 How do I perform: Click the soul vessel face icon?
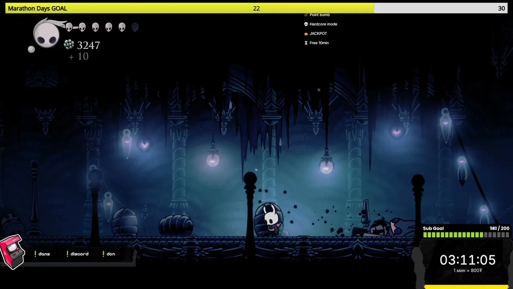[x=46, y=35]
